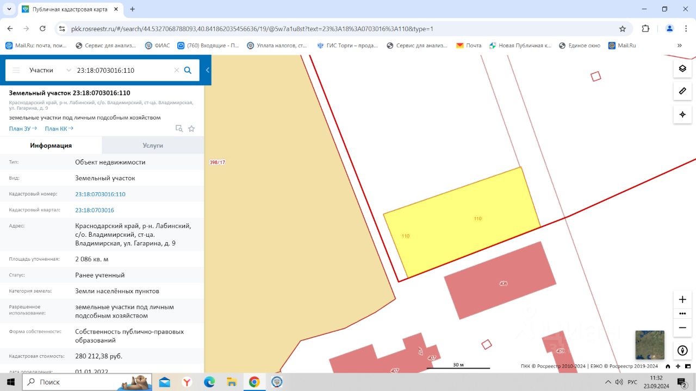The image size is (696, 391).
Task: Add parcel to favorites with star
Action: (191, 129)
